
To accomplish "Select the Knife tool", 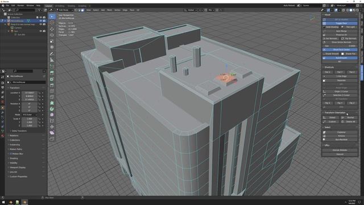I will click(x=52, y=97).
